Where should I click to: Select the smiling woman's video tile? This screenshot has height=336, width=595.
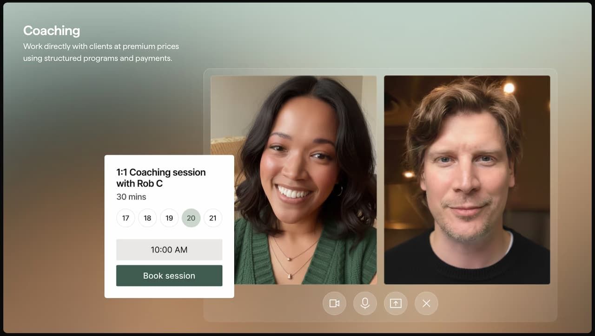[x=294, y=180]
